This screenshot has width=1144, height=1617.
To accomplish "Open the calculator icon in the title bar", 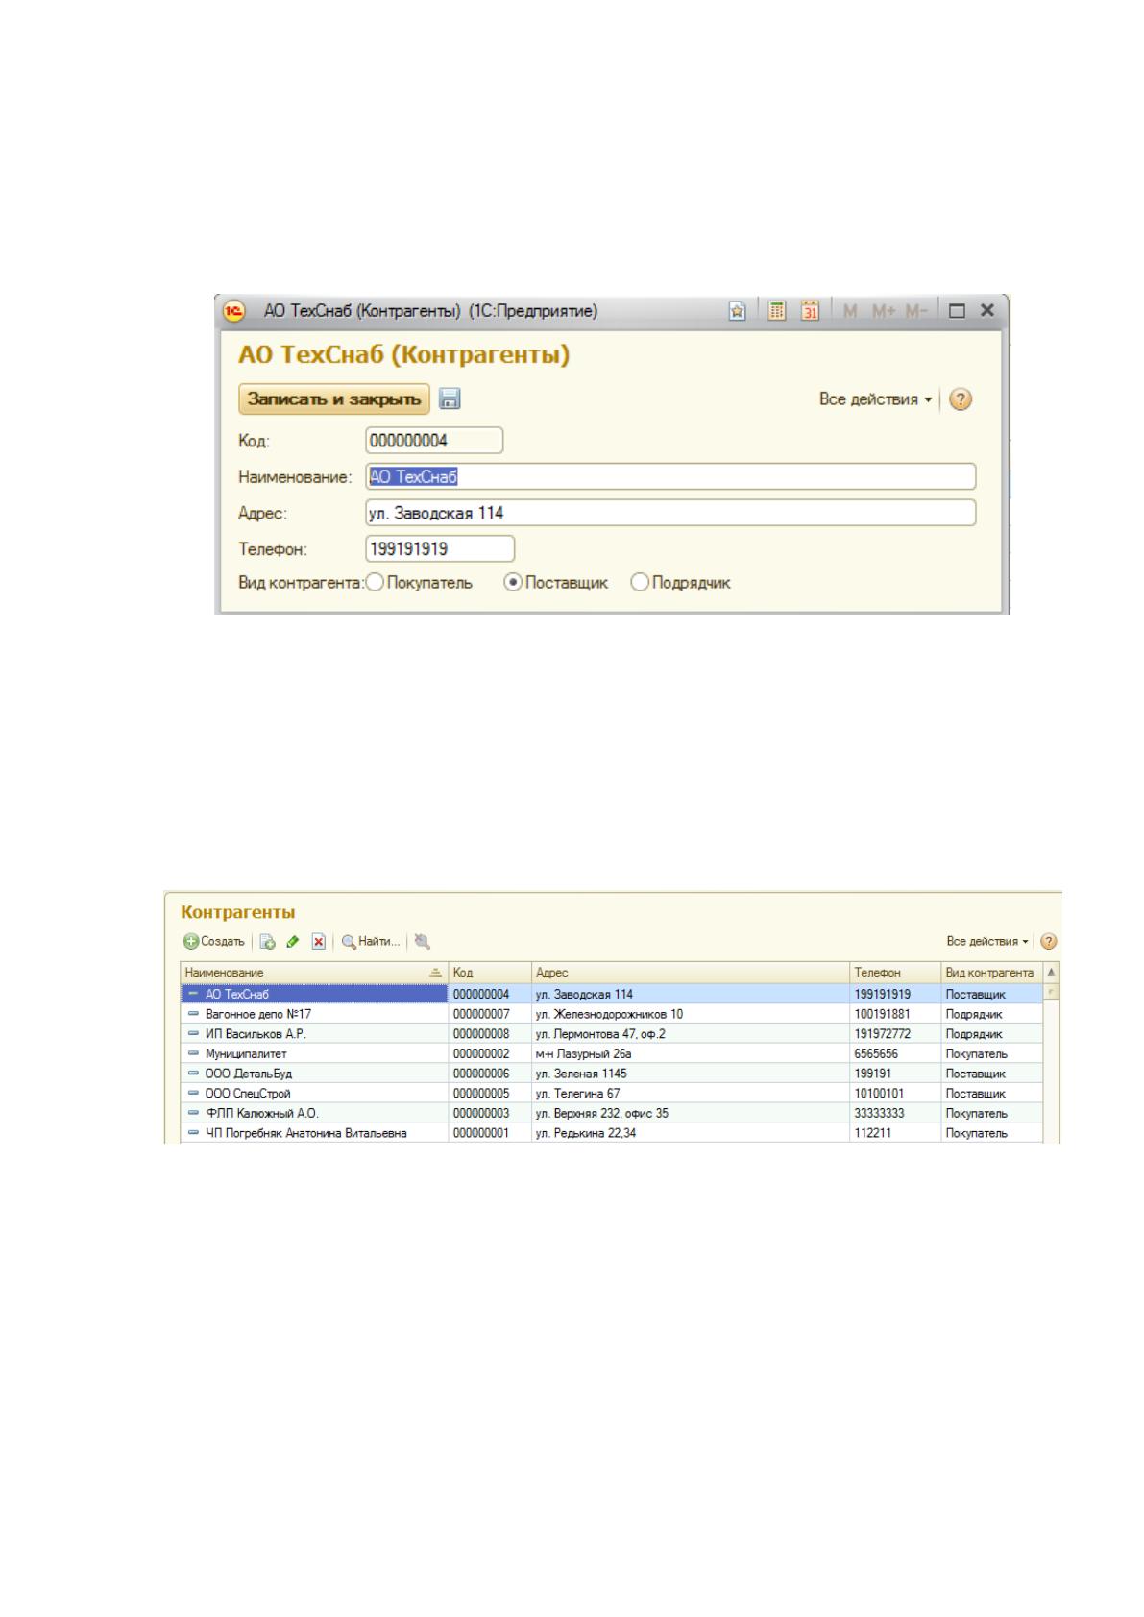I will tap(777, 311).
